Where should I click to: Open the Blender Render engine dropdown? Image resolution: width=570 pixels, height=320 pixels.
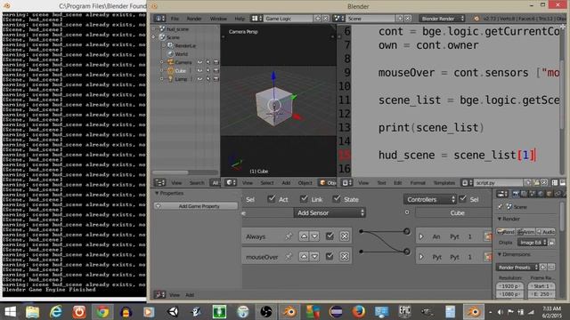click(x=442, y=19)
